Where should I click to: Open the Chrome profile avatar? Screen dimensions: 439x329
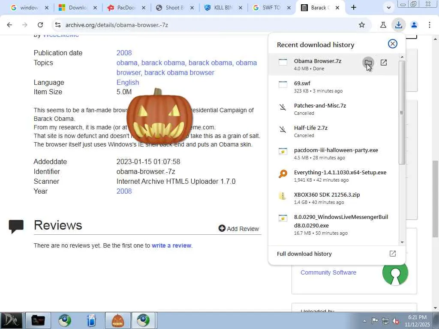pos(414,25)
